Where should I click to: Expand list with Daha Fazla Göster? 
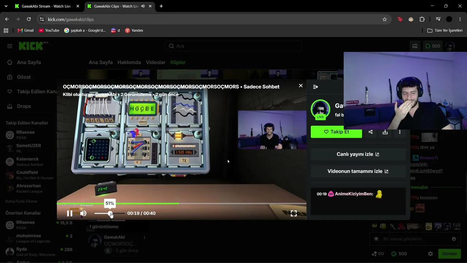pyautogui.click(x=22, y=201)
